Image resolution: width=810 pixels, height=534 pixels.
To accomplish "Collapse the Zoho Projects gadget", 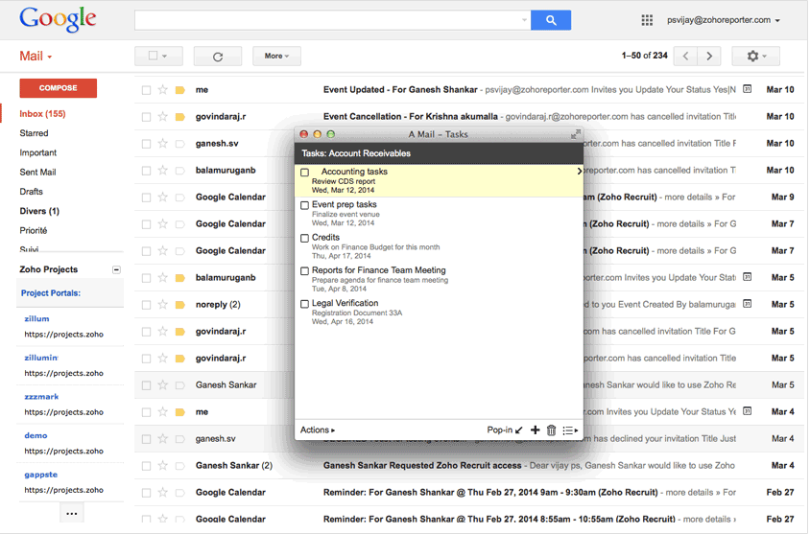I will (117, 270).
